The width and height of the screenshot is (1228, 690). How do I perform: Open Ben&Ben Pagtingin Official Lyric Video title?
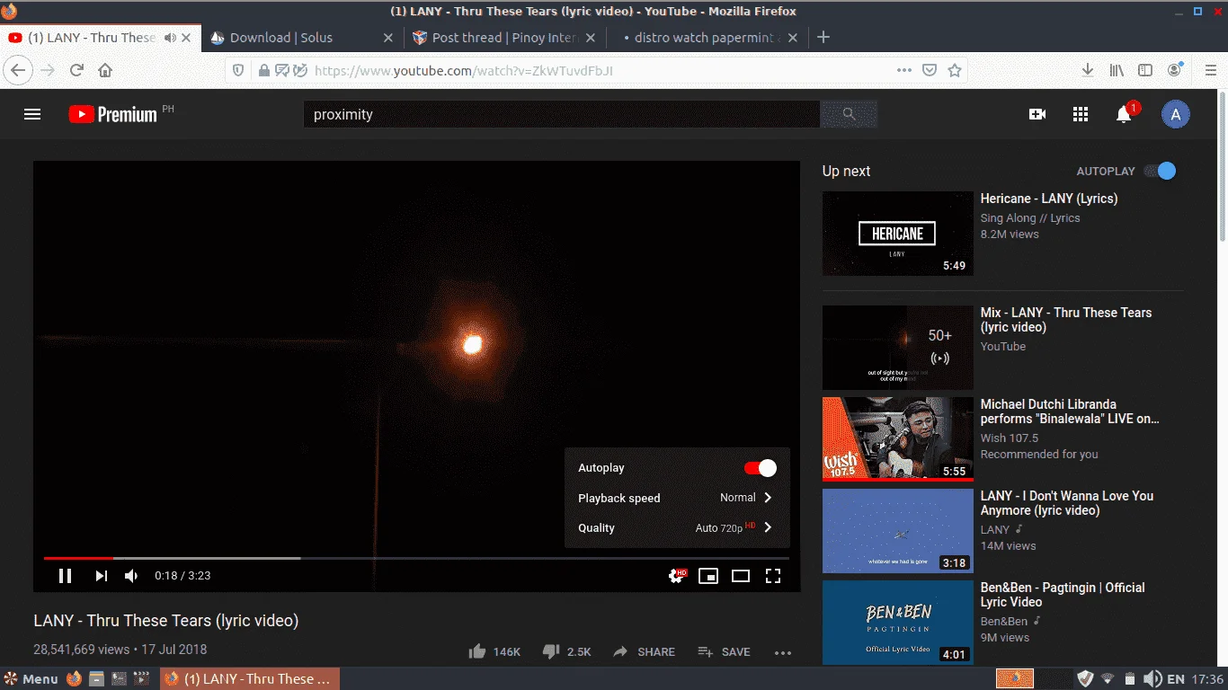click(1063, 595)
